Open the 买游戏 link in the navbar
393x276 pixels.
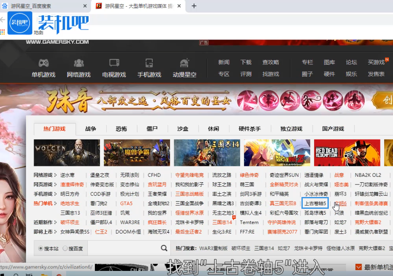coord(376,62)
